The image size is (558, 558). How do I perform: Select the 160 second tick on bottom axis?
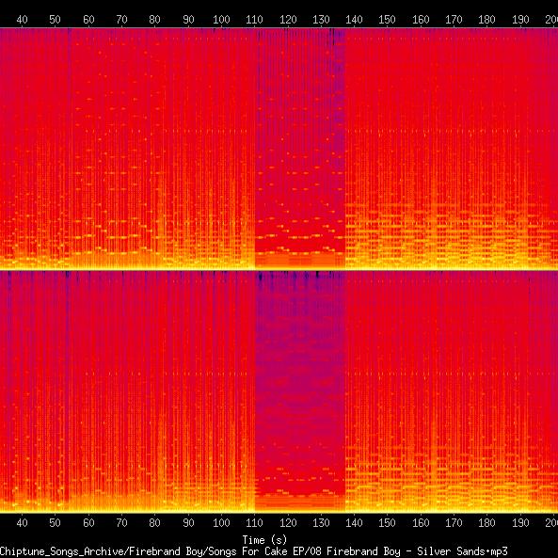coord(421,523)
